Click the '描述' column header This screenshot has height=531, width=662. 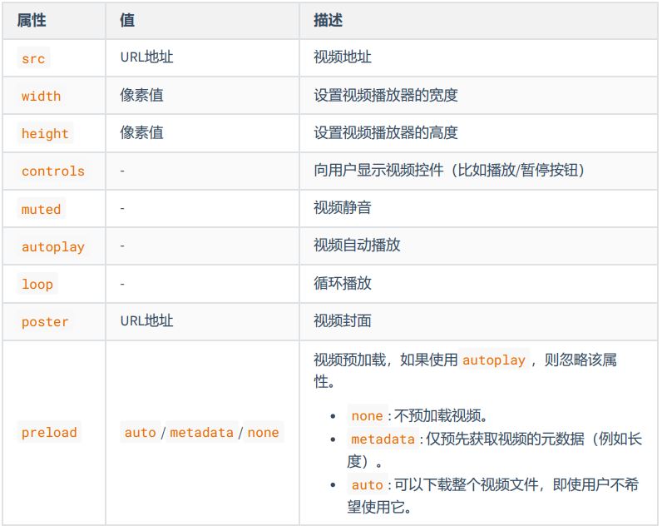pos(328,20)
